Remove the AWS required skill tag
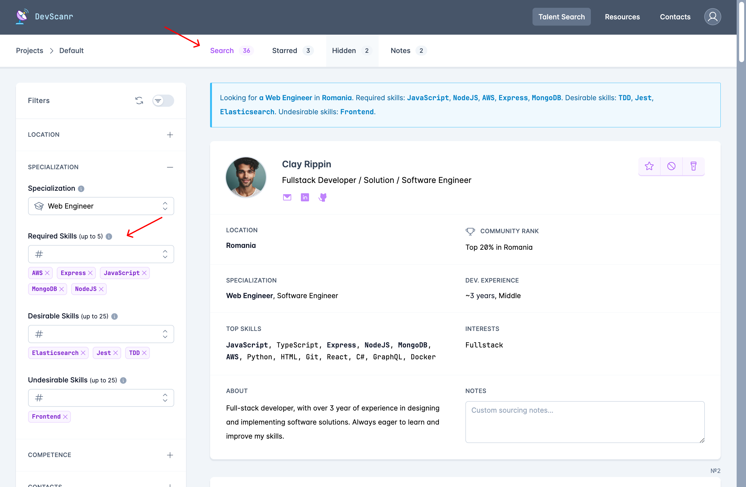The image size is (746, 487). coord(48,273)
